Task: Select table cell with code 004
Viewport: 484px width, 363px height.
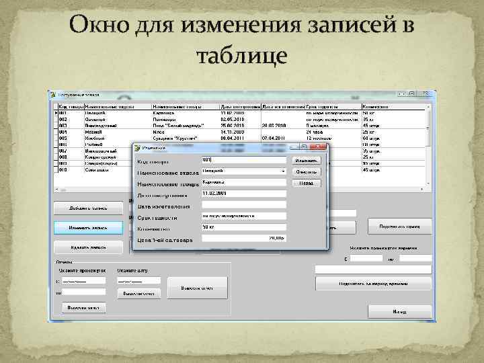Action: pyautogui.click(x=71, y=132)
